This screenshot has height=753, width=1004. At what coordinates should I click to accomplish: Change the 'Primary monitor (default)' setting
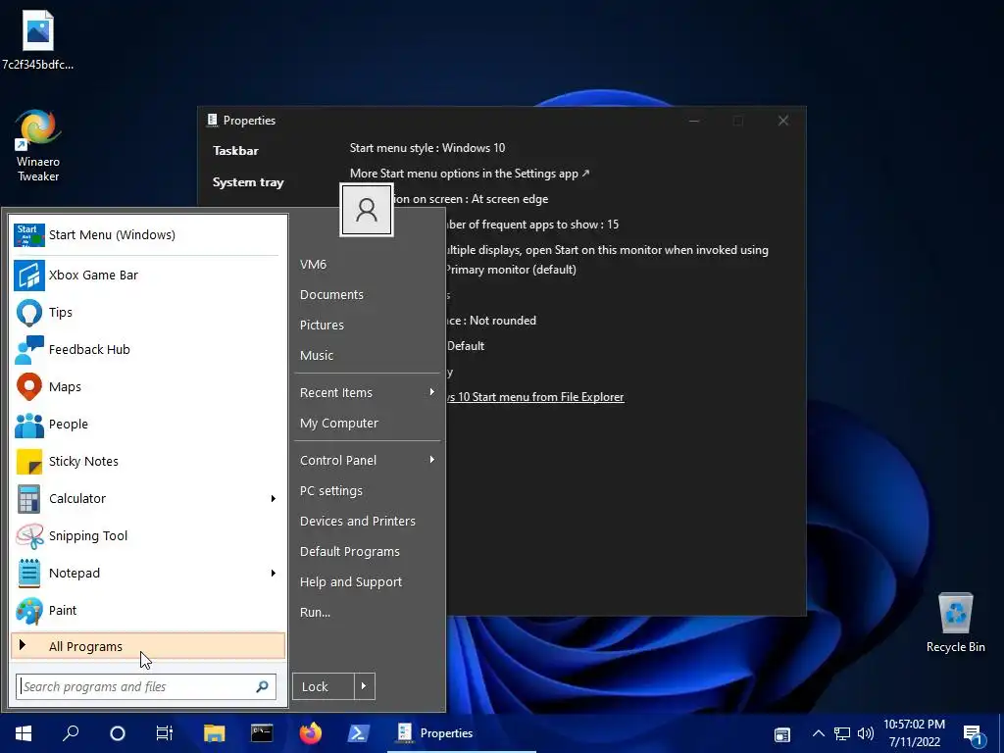[510, 270]
